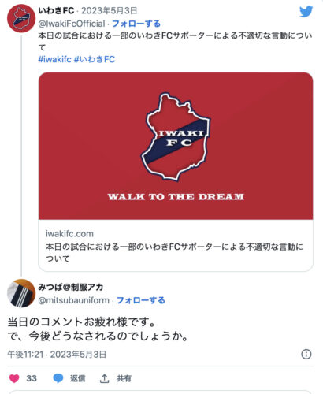Open the みつば@制服アカ display name
This screenshot has width=323, height=394.
tap(71, 287)
